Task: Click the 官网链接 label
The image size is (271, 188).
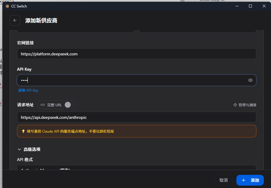Action: click(x=25, y=43)
